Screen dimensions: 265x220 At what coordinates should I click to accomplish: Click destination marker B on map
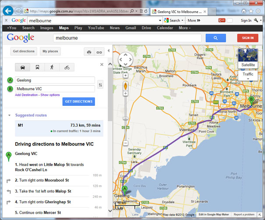tap(251, 101)
